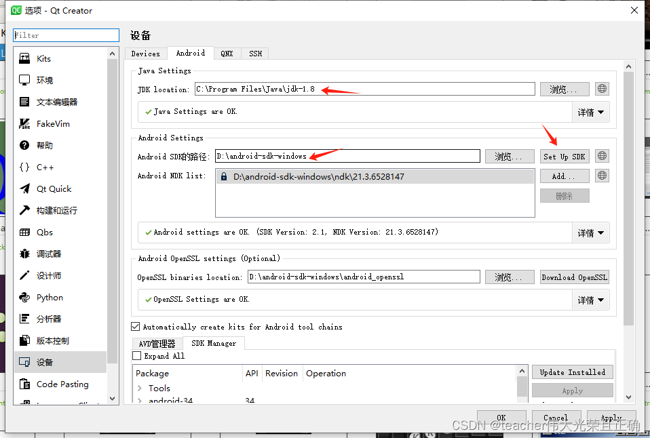Enable the Expand All checkbox

tap(137, 356)
